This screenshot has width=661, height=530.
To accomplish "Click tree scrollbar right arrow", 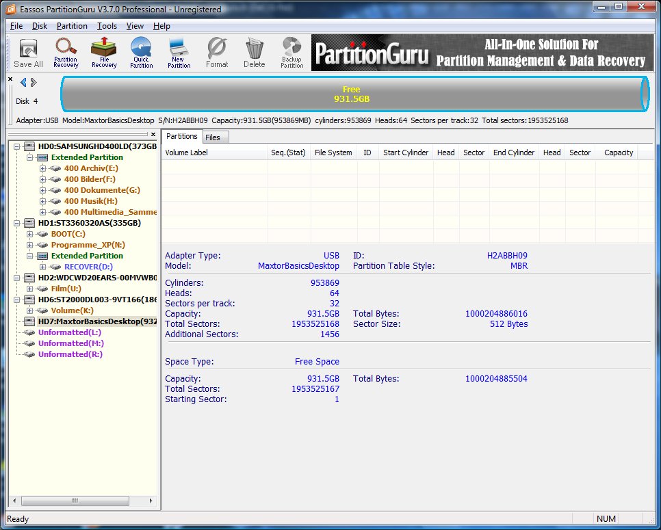I will 151,501.
